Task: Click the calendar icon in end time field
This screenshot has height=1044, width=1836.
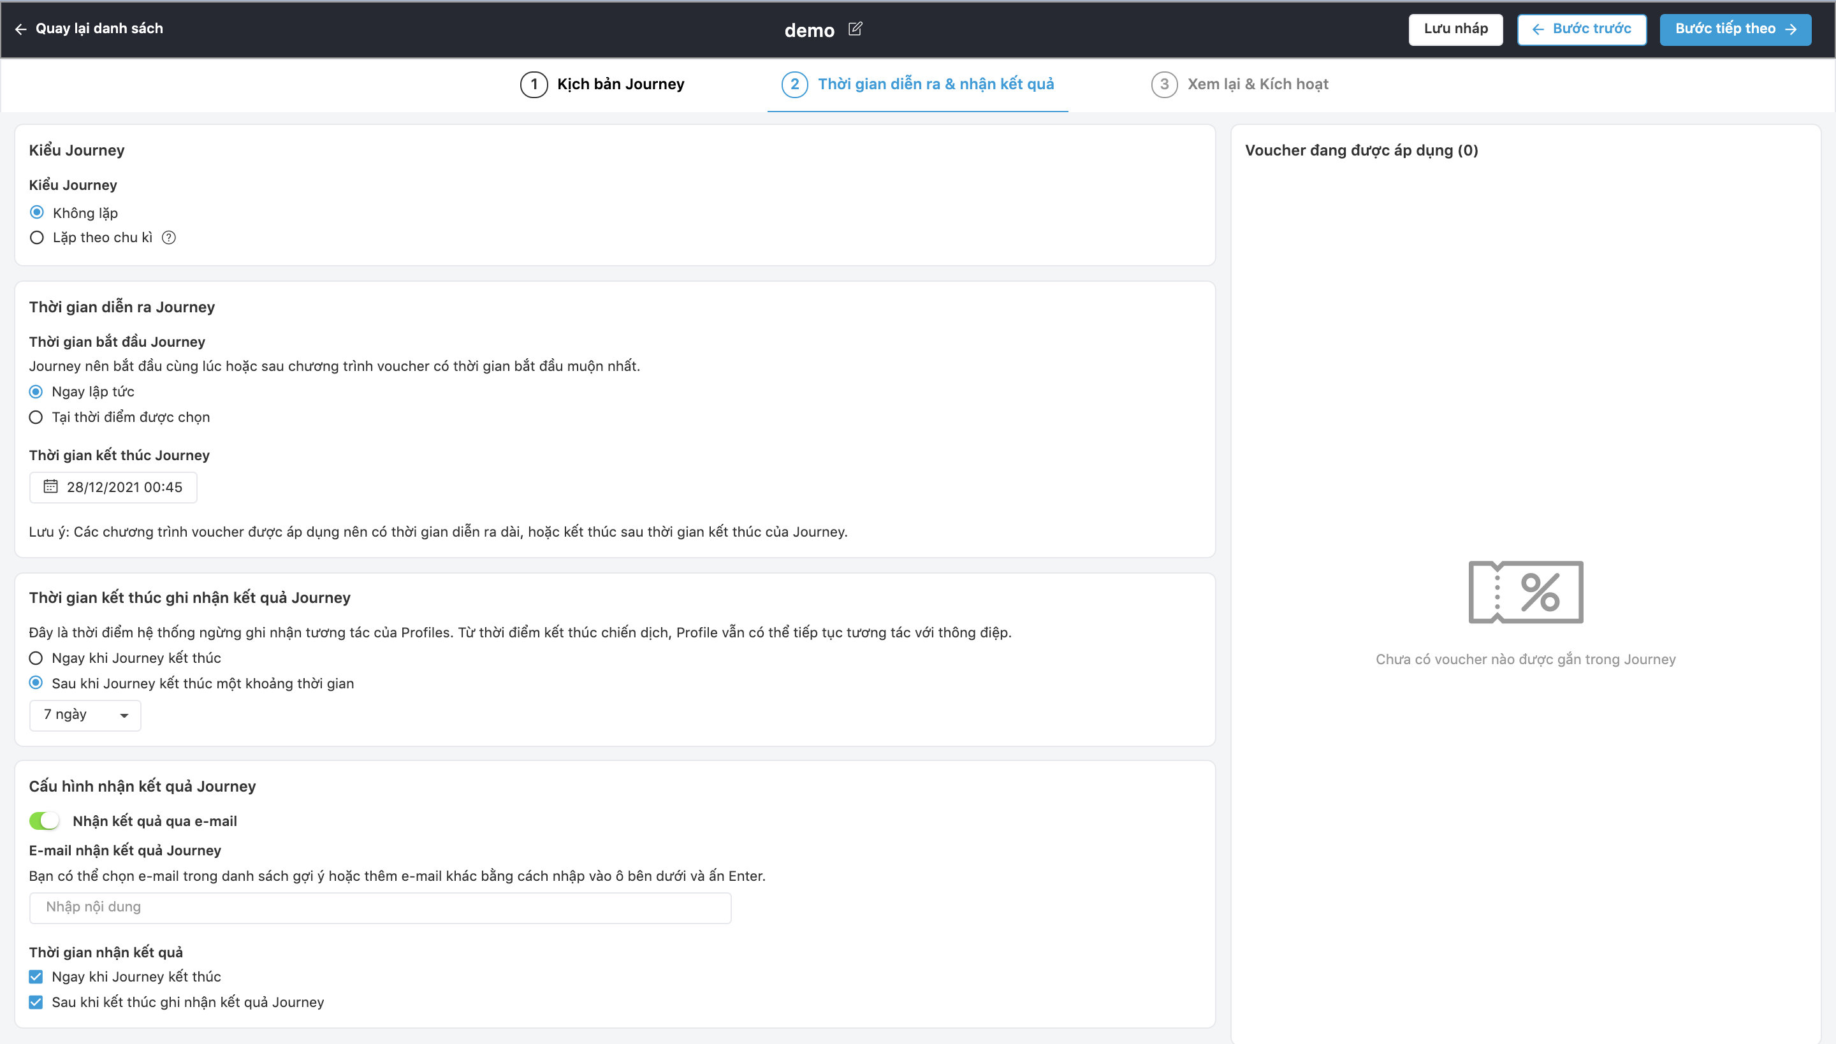Action: point(50,487)
